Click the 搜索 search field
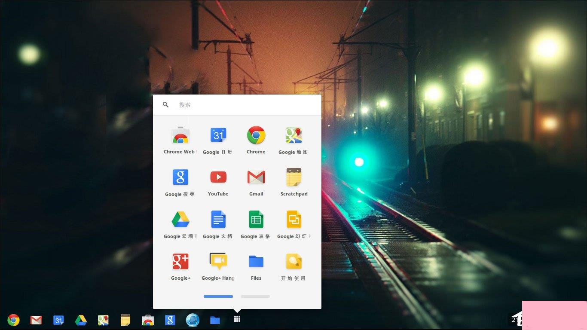587x330 pixels. [237, 105]
